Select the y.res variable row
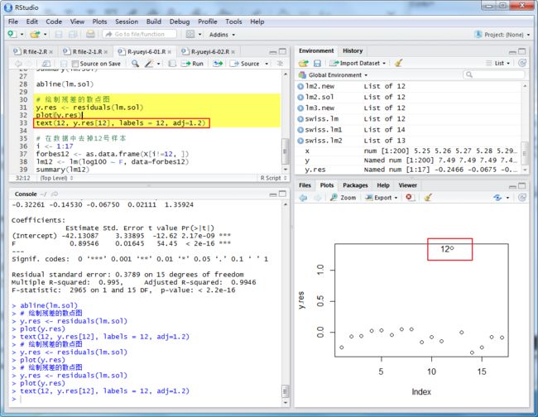 coord(408,170)
